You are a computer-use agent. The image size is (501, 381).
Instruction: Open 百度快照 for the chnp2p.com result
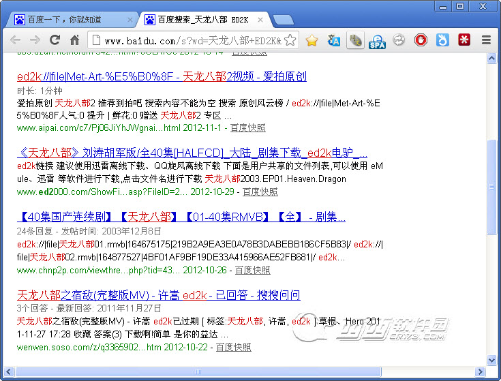(x=253, y=270)
